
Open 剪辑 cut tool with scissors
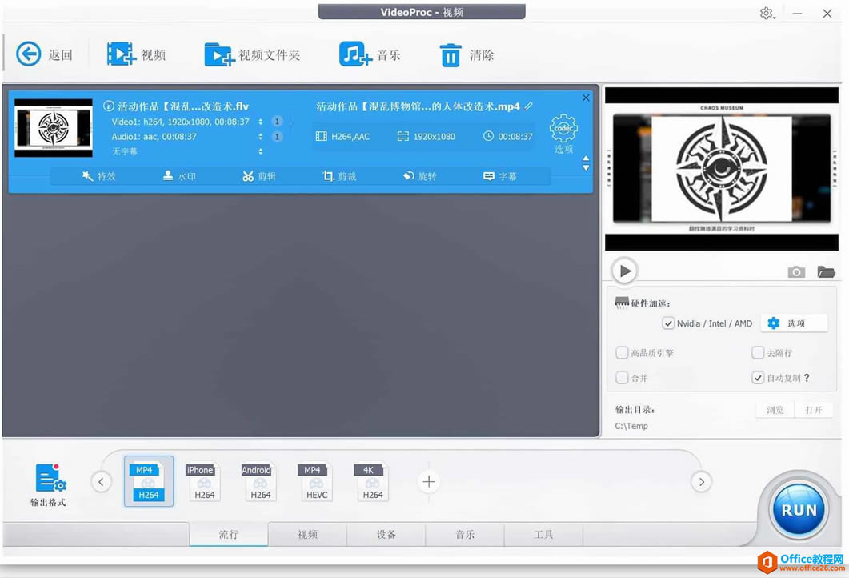259,176
